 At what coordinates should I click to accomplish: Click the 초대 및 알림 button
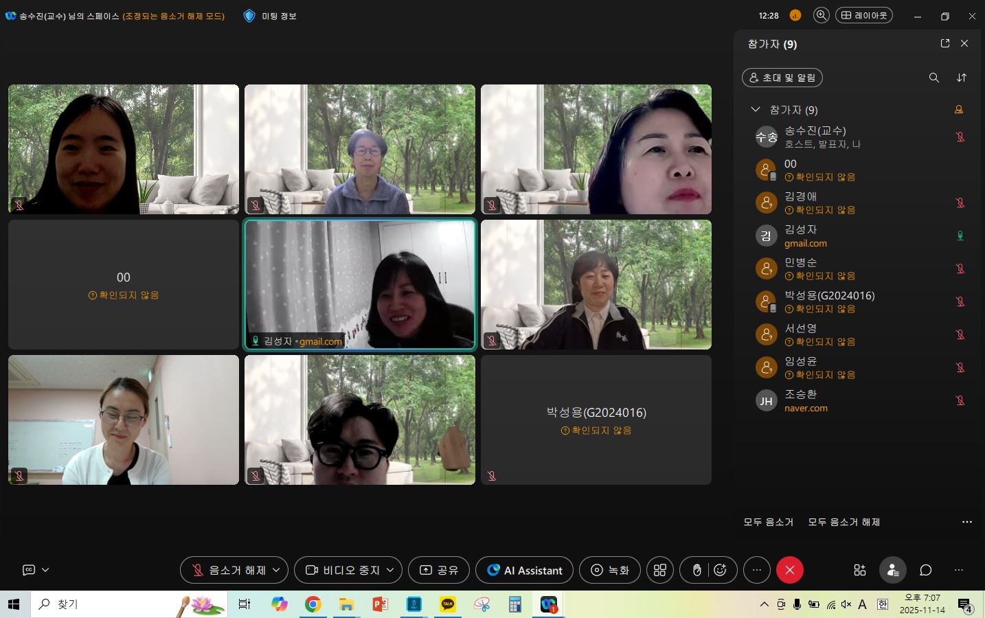coord(782,78)
